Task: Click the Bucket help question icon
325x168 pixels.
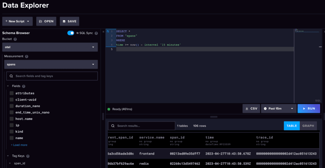Action: click(x=15, y=39)
